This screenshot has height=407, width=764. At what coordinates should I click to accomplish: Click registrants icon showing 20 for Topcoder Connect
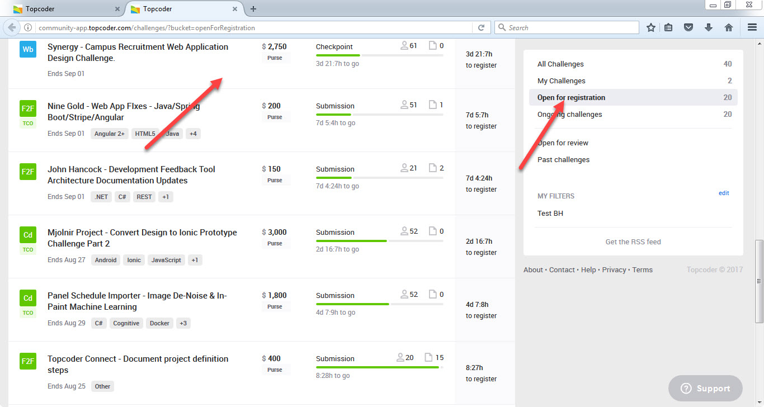[x=400, y=357]
